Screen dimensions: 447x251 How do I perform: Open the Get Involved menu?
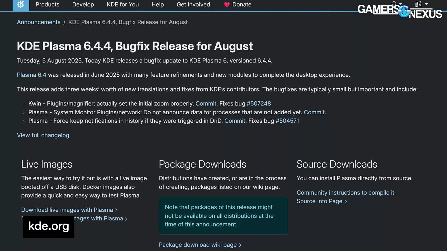(x=193, y=5)
